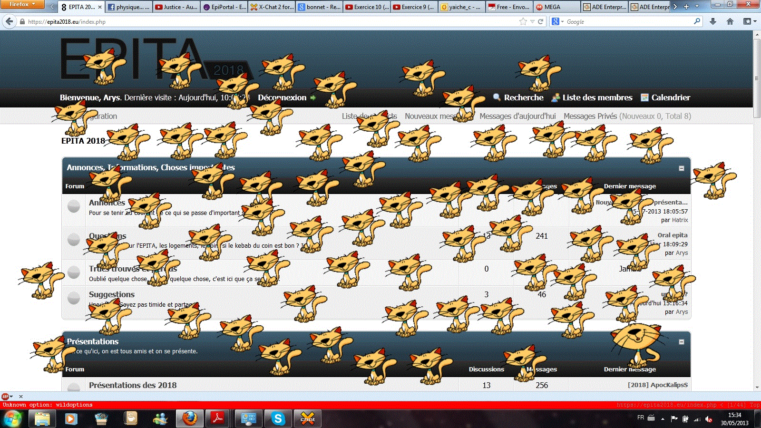Open the Liste des membres link
The image size is (761, 428).
pos(597,97)
